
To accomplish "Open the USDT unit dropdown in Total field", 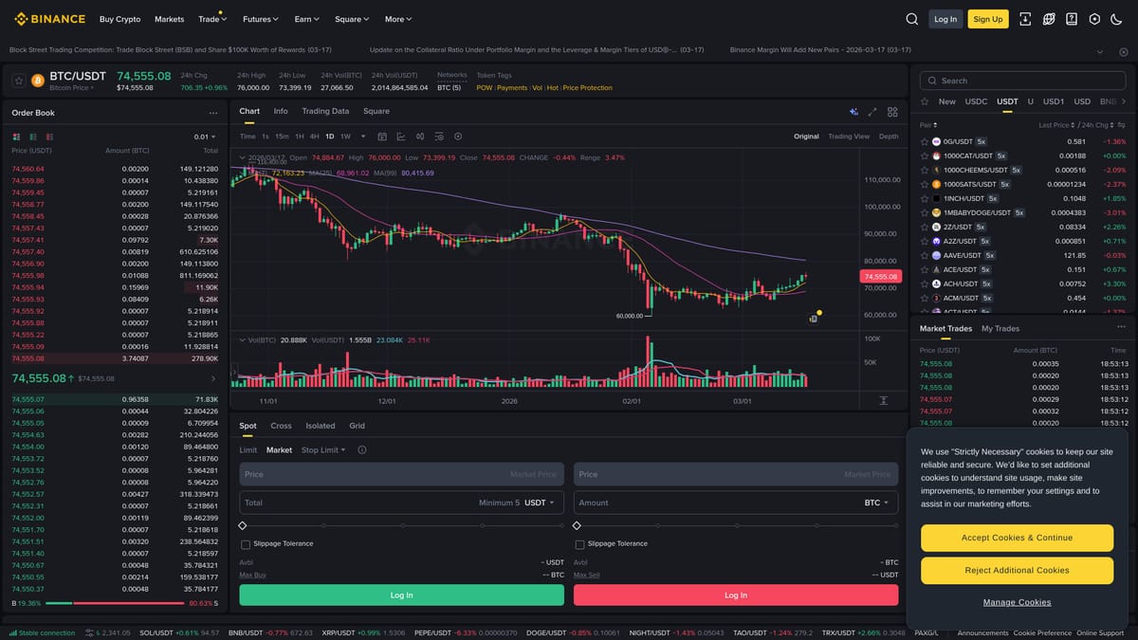I will point(541,503).
